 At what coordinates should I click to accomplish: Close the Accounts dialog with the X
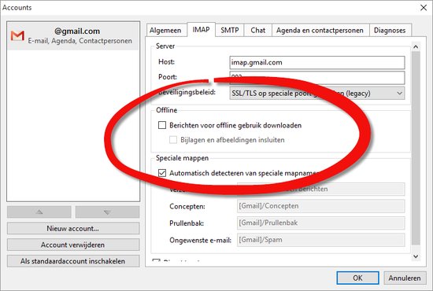424,7
